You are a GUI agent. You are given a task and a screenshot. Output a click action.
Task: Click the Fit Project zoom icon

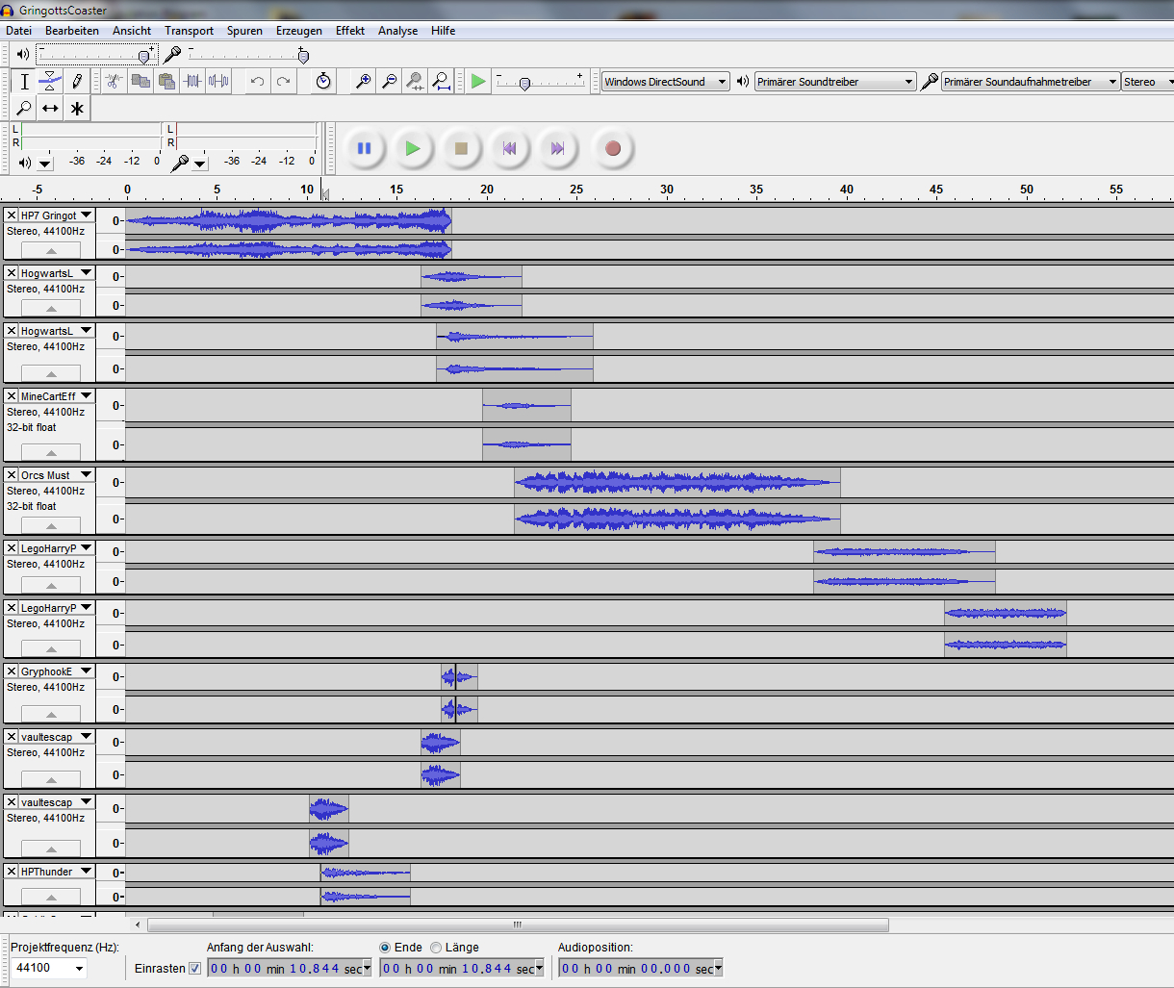441,82
